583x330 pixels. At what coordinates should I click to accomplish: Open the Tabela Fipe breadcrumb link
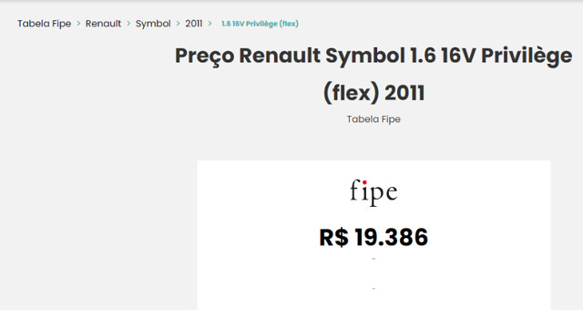[x=45, y=24]
